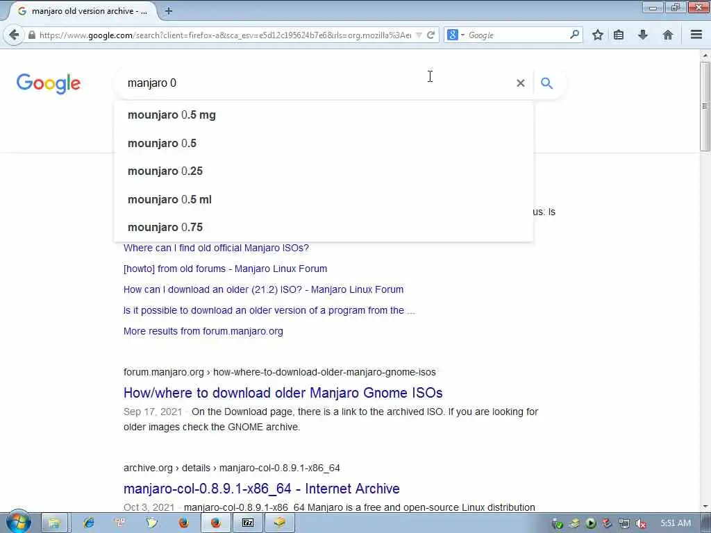Screen dimensions: 711x533
Task: Open '[howto] from old forums' link
Action: [x=225, y=269]
